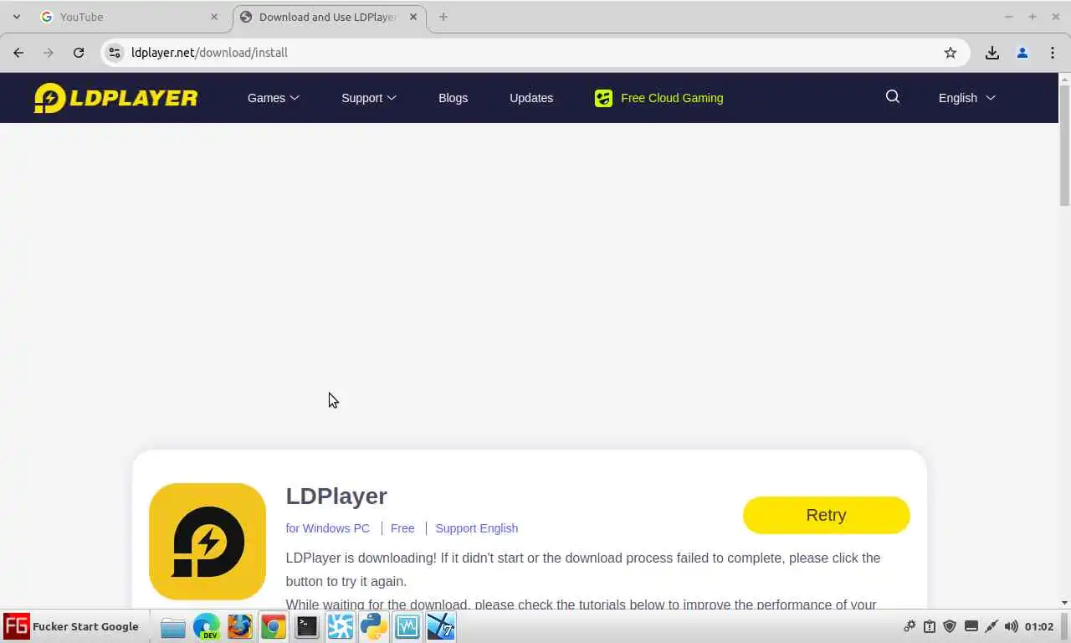Launch Edge Dev from the taskbar
Viewport: 1071px width, 643px height.
pos(206,626)
